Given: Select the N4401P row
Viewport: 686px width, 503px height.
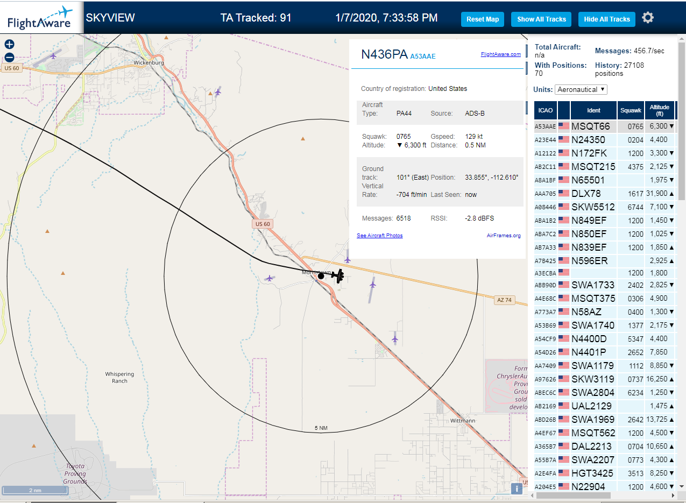Looking at the screenshot, I should click(605, 352).
